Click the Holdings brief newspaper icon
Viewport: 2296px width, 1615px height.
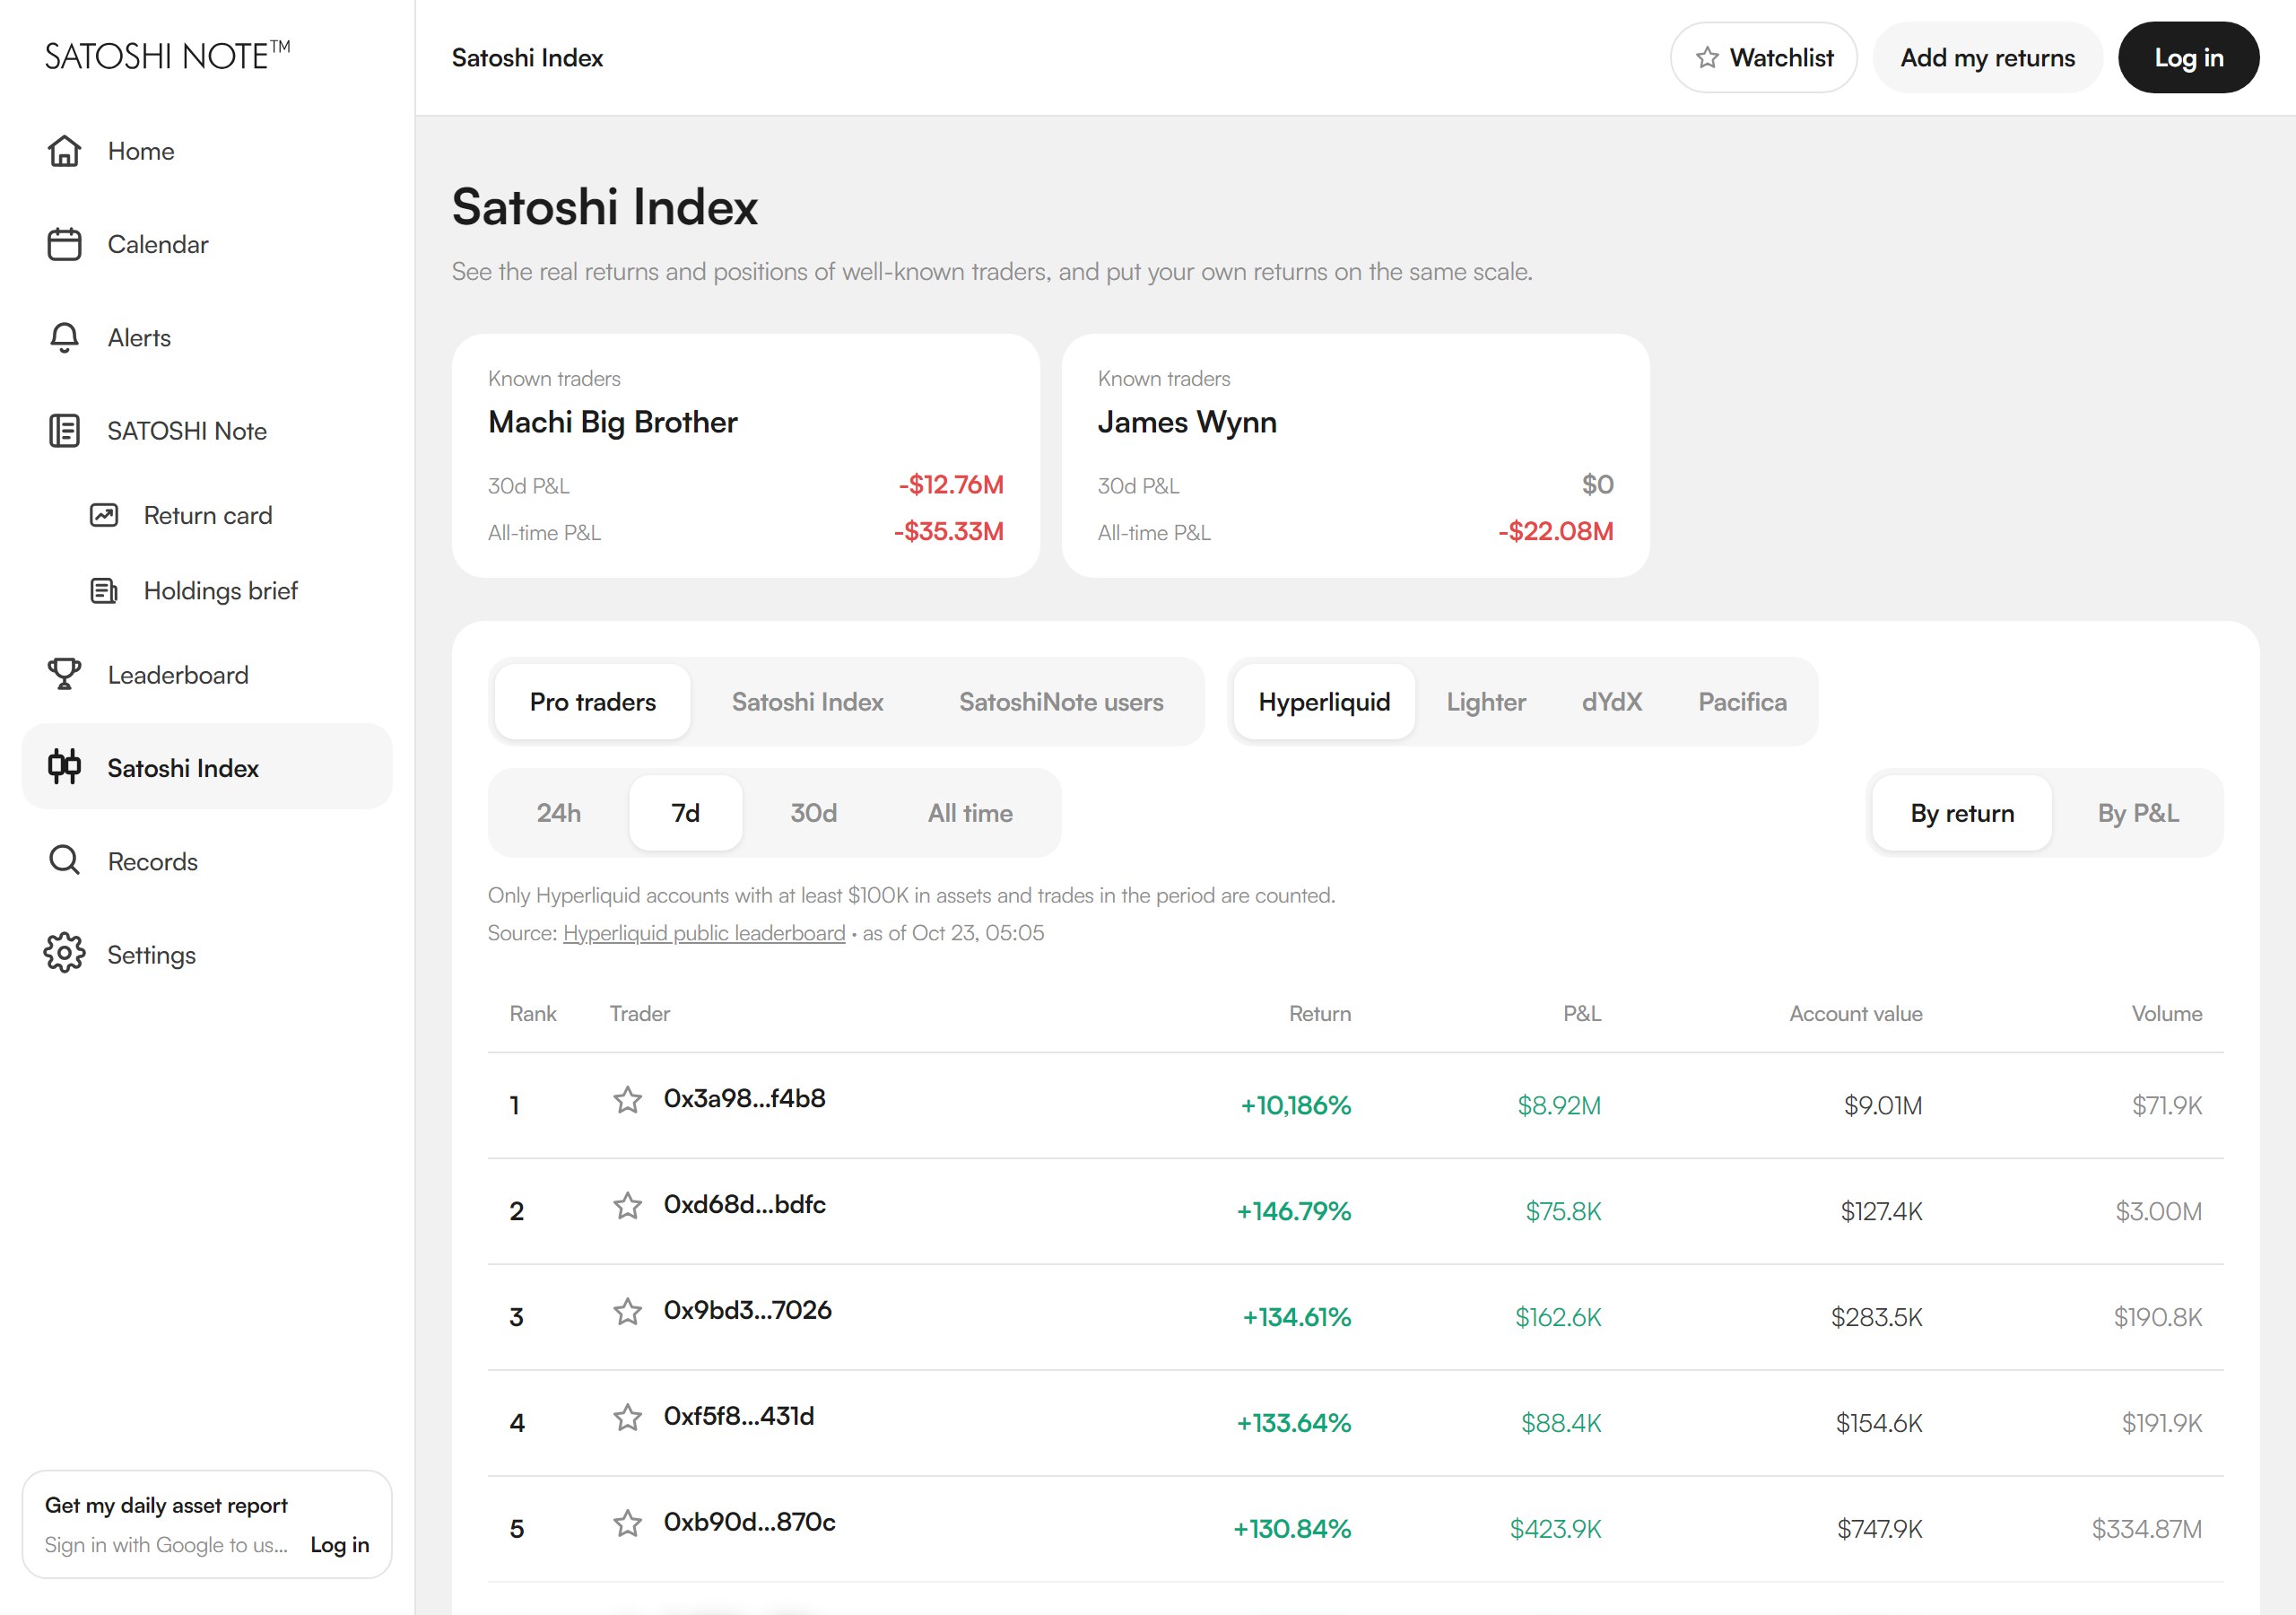point(104,590)
